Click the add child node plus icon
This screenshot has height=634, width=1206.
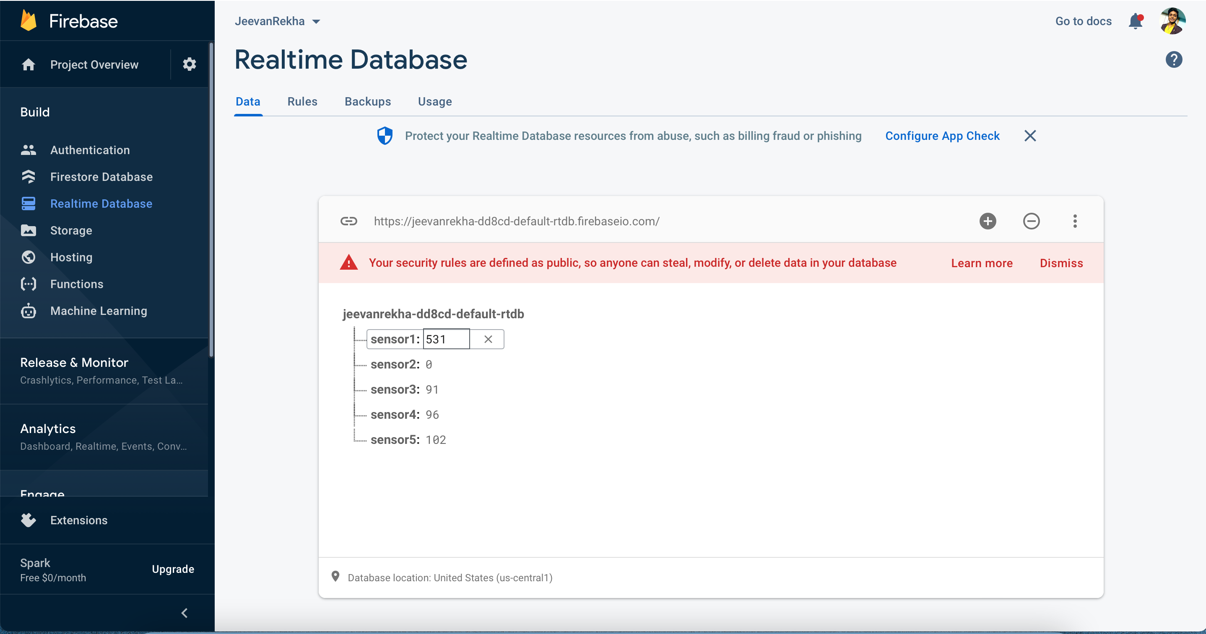click(988, 221)
